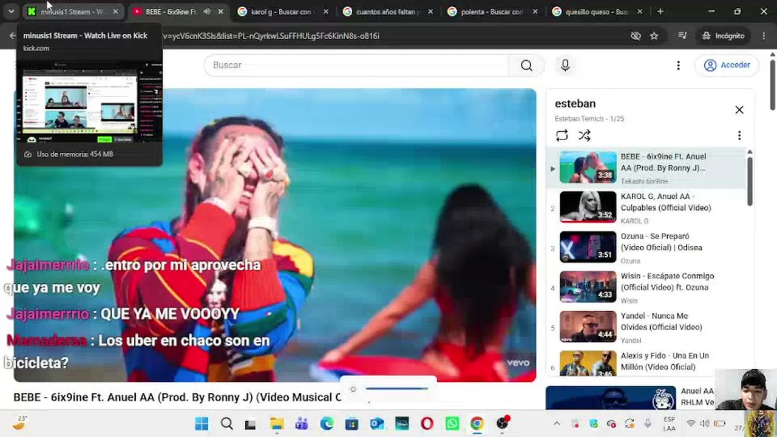Viewport: 777px width, 437px height.
Task: Open YouTube settings three-dot menu
Action: click(678, 66)
